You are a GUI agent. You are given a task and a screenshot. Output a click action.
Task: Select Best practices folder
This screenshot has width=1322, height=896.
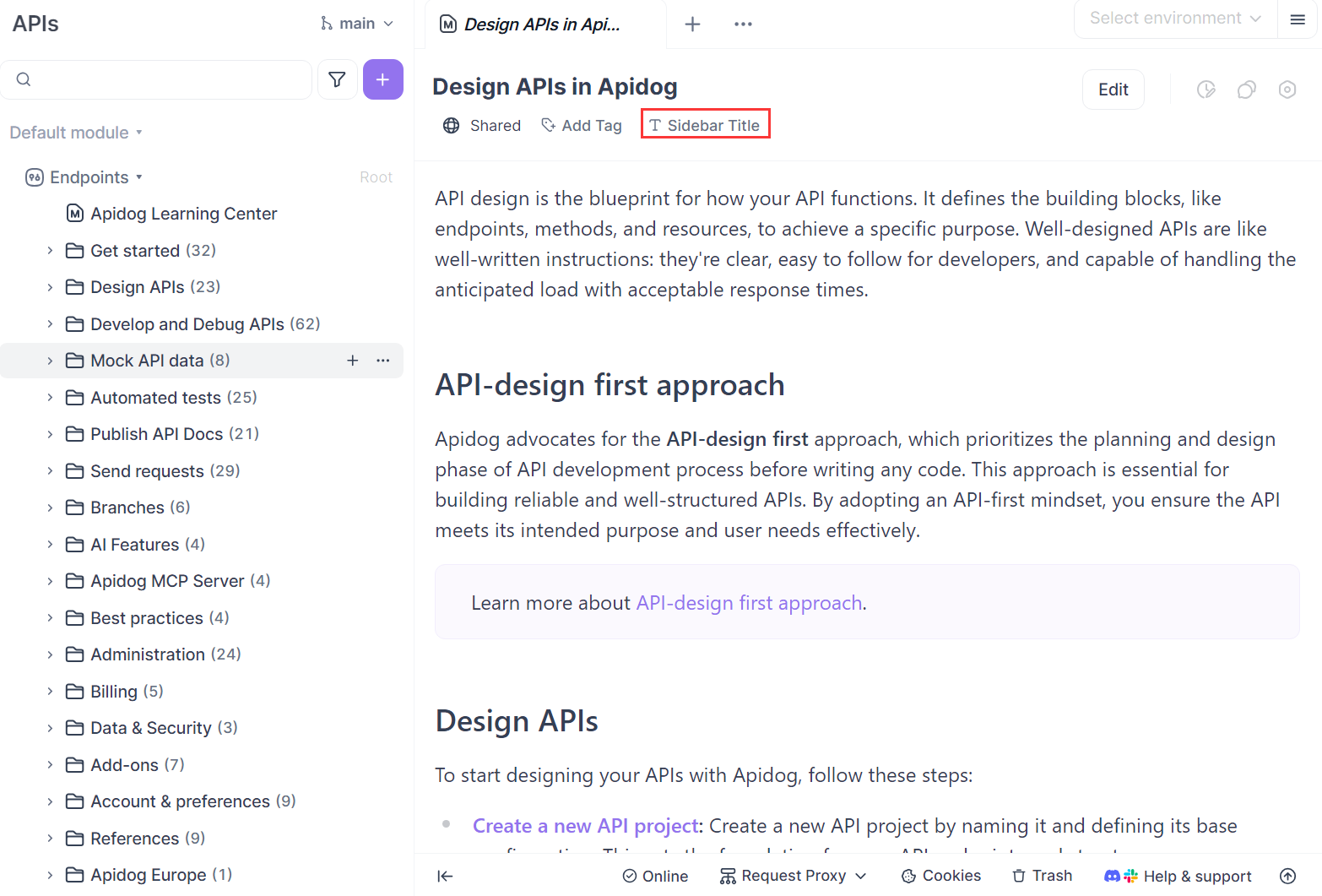point(202,618)
